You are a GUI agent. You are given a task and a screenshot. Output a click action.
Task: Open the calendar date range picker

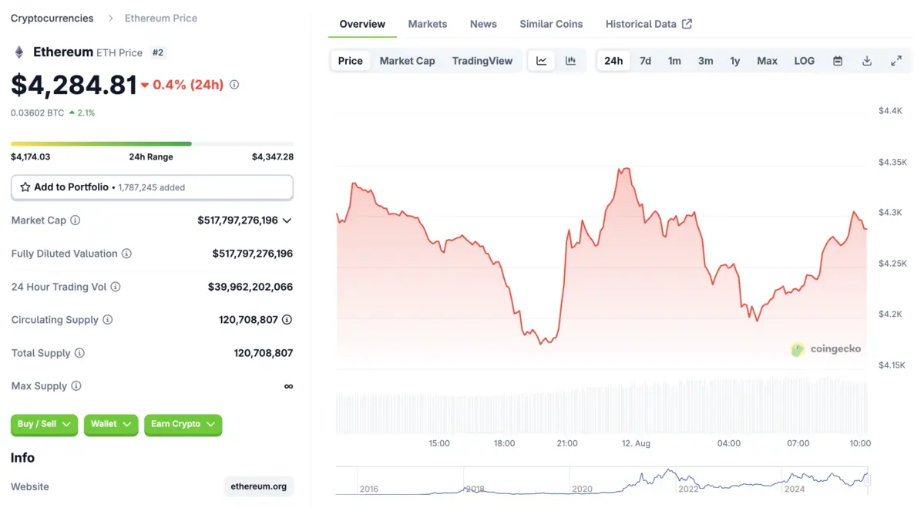pyautogui.click(x=838, y=61)
